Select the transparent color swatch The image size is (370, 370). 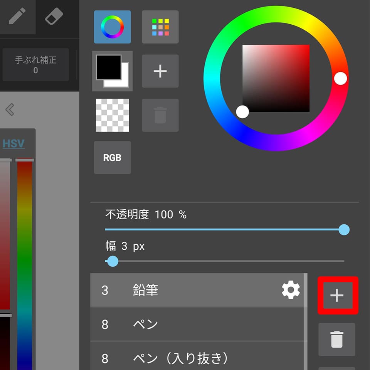(x=112, y=115)
